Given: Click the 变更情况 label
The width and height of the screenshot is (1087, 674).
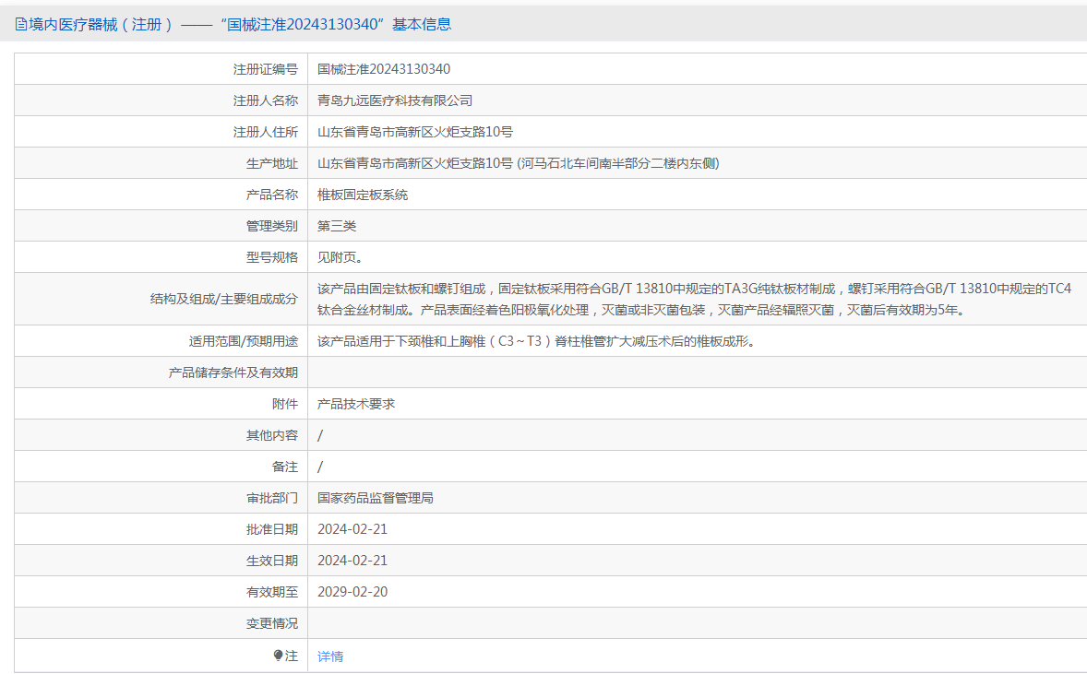Looking at the screenshot, I should (x=271, y=623).
